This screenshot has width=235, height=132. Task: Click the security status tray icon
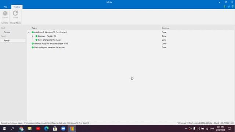(190, 129)
